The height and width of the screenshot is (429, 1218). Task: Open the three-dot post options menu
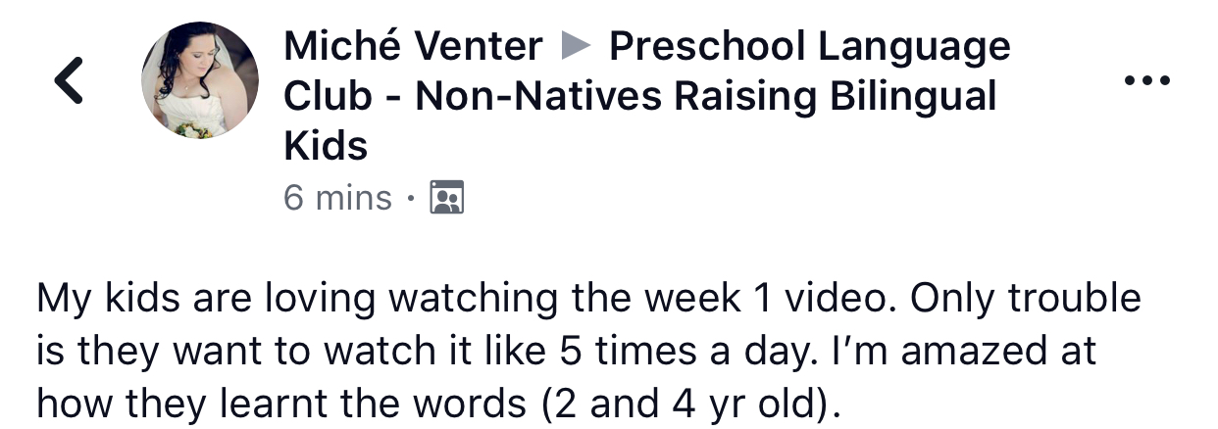click(x=1147, y=80)
